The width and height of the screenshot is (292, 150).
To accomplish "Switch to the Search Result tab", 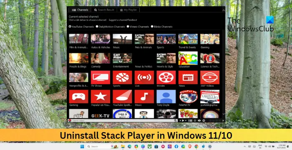I will point(104,10).
